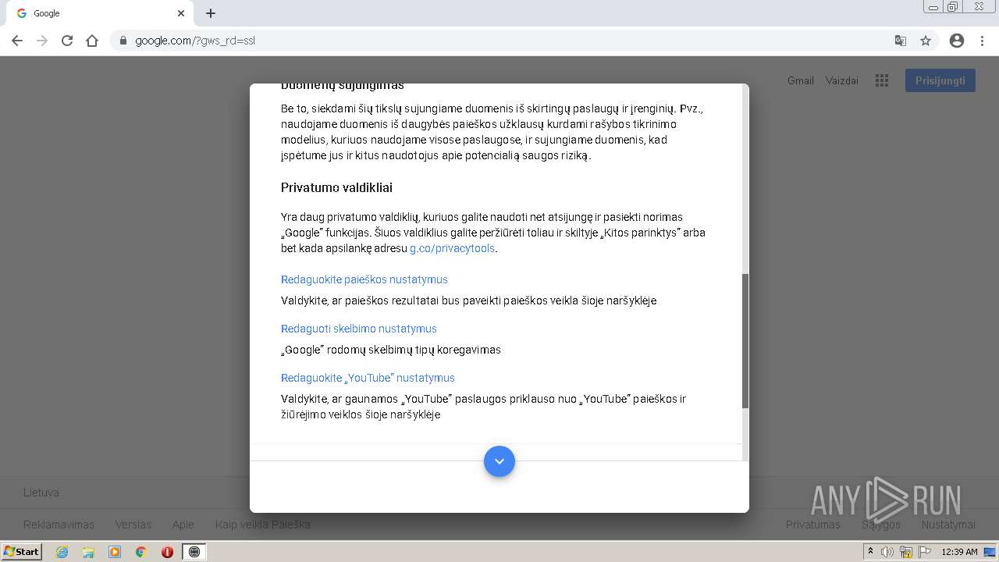The width and height of the screenshot is (999, 562).
Task: Bookmark this page with the star
Action: pyautogui.click(x=926, y=41)
